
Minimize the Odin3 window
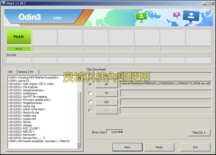[204, 3]
